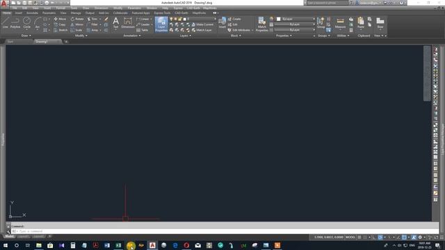Open the Home ribbon tab
Viewport: 445px width, 250px height.
6,13
